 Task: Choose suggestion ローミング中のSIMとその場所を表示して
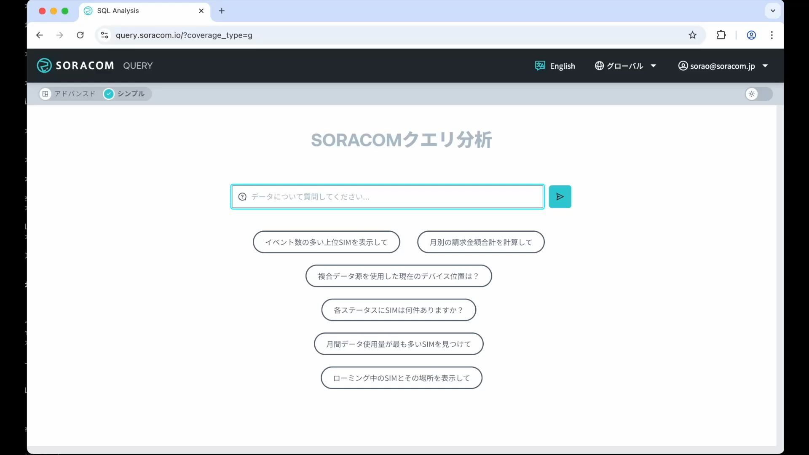(402, 378)
